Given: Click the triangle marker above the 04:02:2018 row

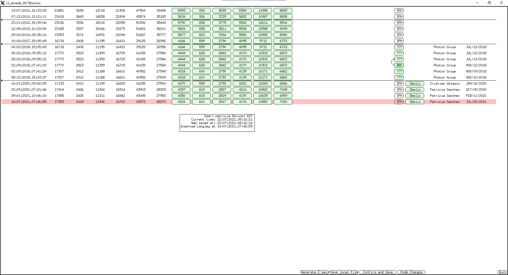Looking at the screenshot, I should pos(2,44).
